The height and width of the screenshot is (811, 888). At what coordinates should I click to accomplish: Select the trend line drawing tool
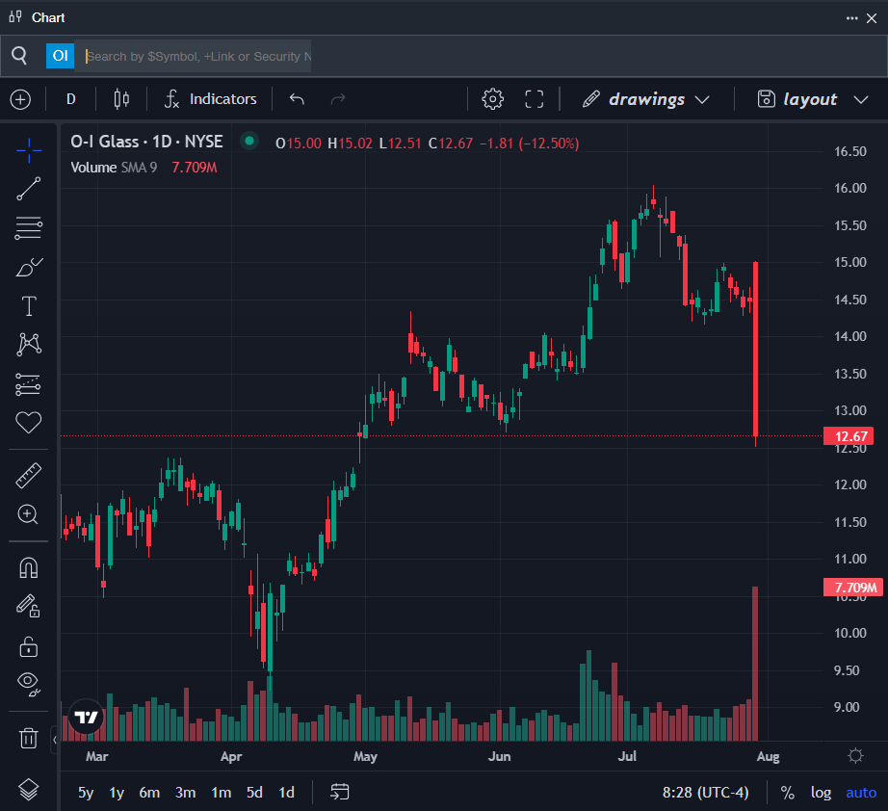28,189
